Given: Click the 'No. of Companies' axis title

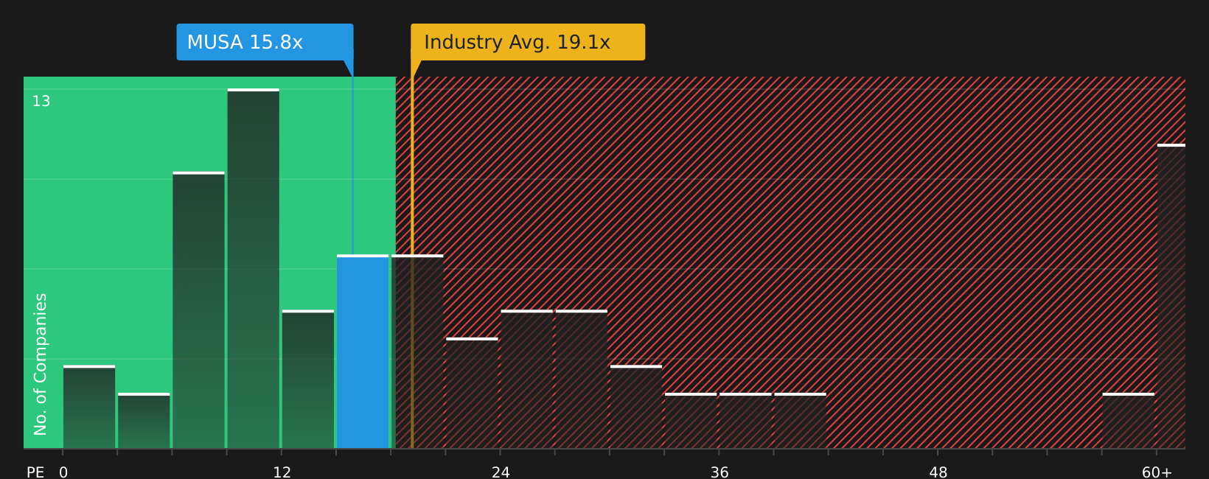Looking at the screenshot, I should coord(41,364).
